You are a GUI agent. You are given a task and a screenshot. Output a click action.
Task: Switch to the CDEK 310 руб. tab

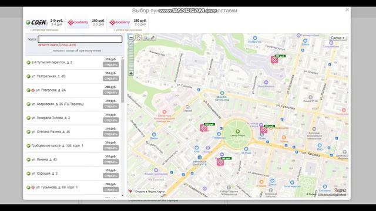click(45, 23)
